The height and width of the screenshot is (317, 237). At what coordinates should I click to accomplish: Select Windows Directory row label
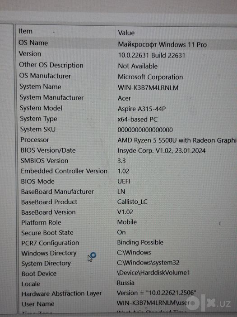(49, 253)
